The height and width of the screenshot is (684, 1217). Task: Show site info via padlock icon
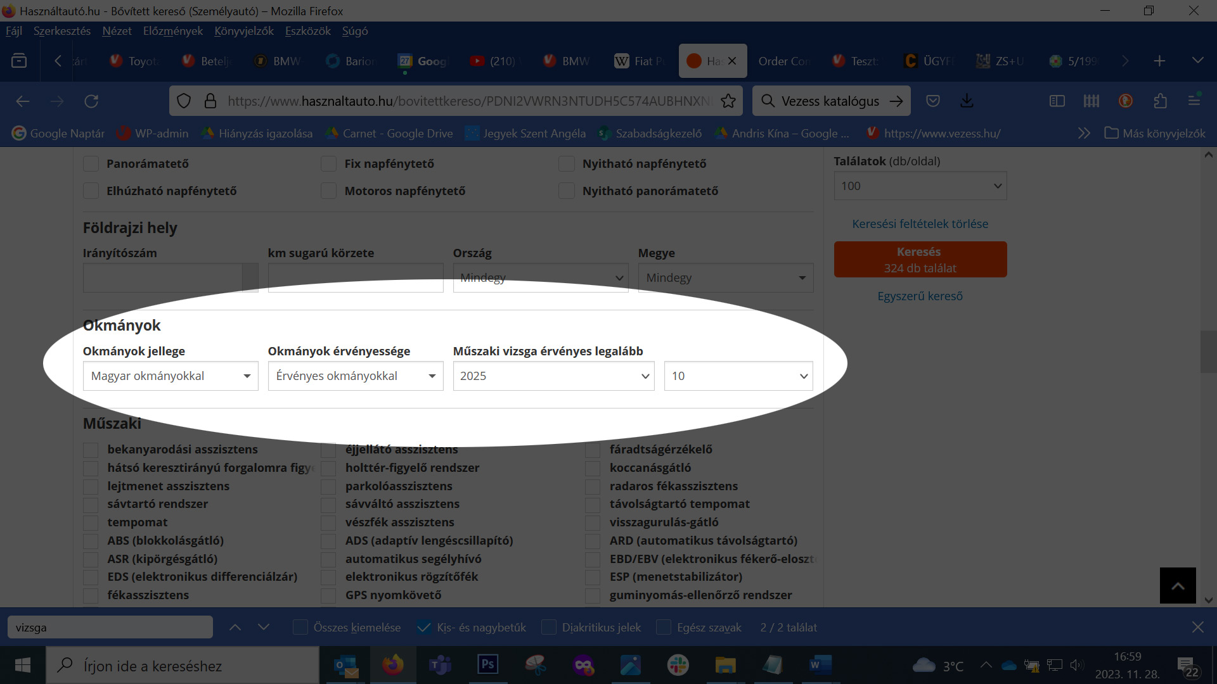coord(210,101)
